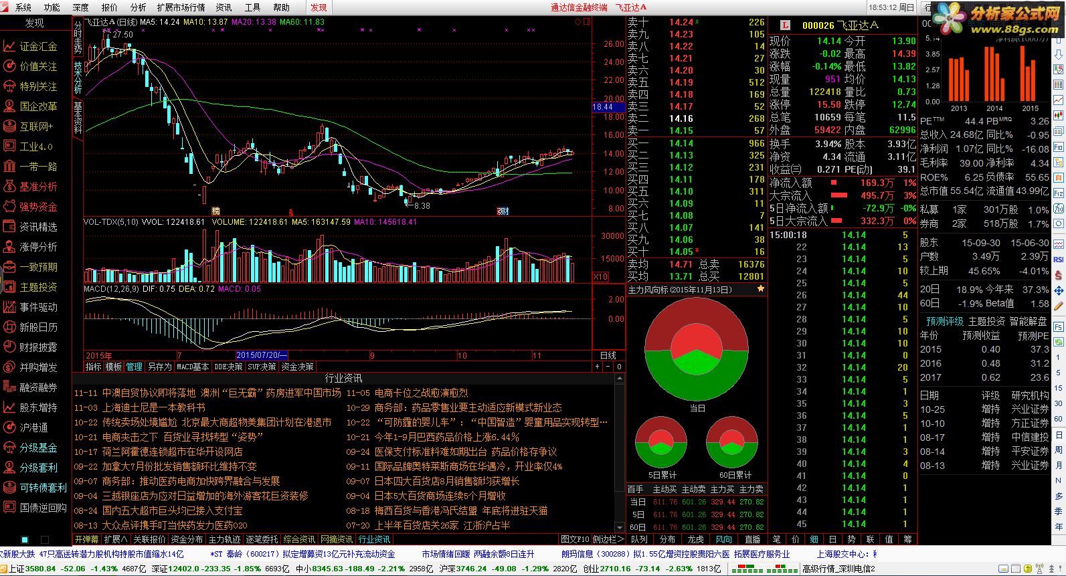Select second sidebar page indicator square

[45, 539]
